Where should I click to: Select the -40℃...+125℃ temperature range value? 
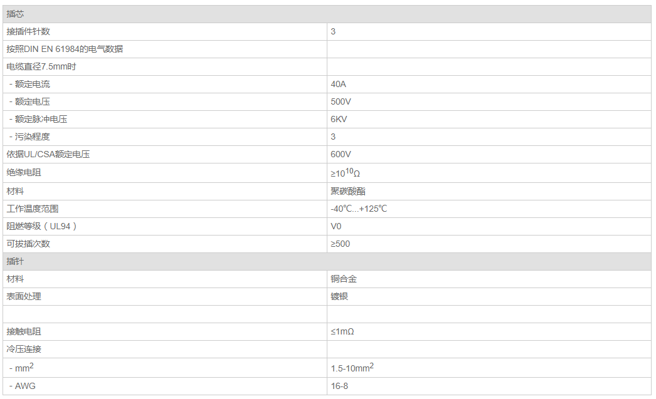click(x=359, y=209)
